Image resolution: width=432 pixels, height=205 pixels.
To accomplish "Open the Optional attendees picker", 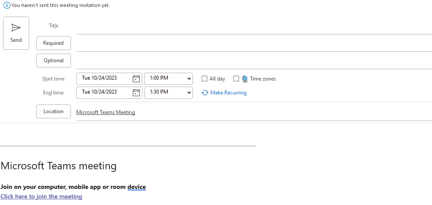I will click(54, 60).
